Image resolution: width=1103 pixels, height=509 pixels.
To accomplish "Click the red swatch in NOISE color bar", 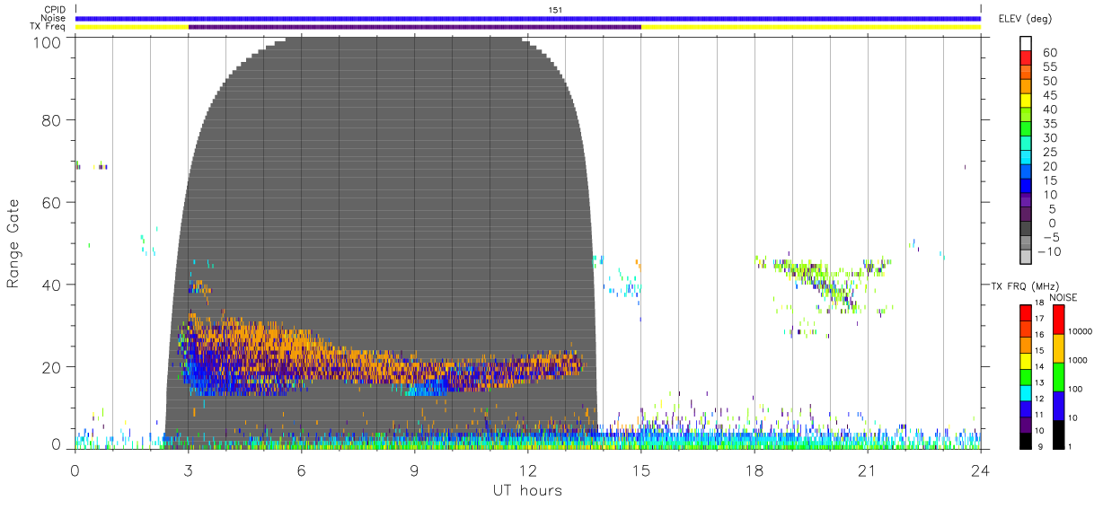I will click(x=1059, y=320).
